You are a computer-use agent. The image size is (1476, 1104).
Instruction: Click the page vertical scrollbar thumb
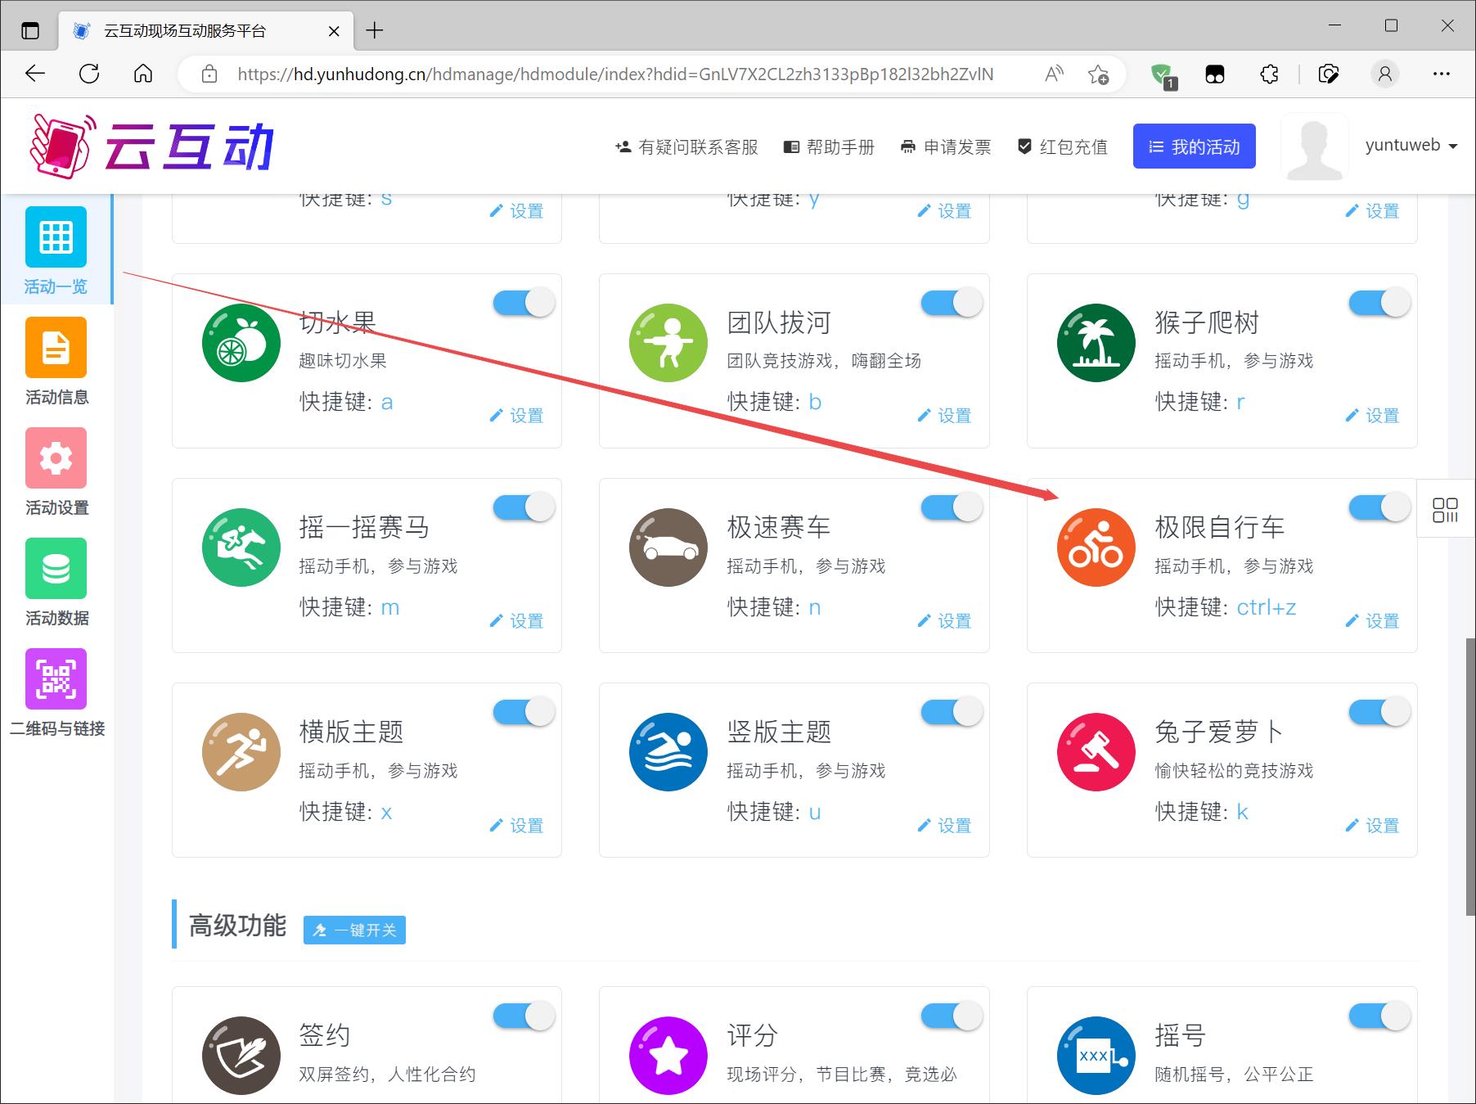pos(1470,777)
